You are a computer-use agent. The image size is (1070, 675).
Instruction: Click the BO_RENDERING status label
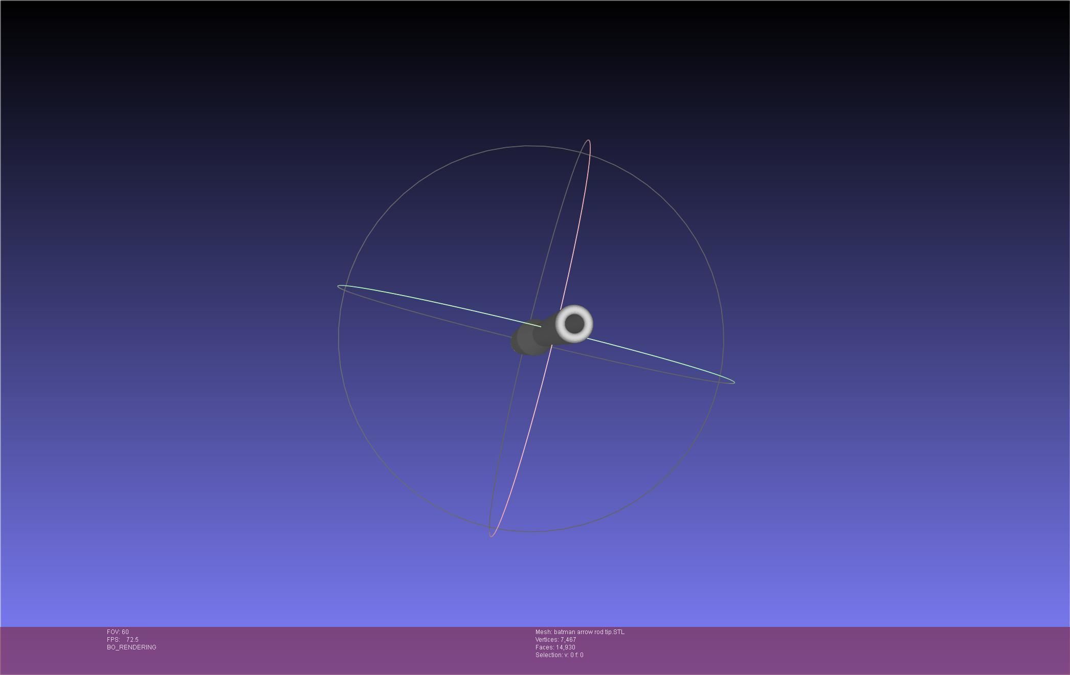point(131,647)
